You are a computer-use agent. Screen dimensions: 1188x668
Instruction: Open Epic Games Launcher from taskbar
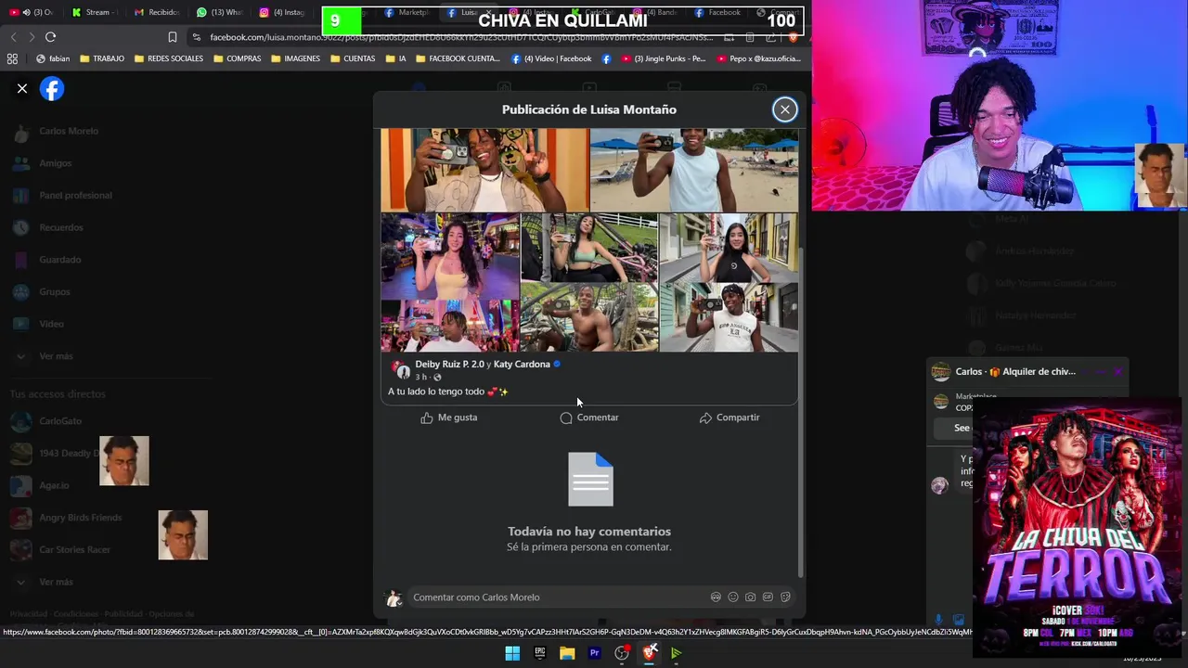point(540,653)
